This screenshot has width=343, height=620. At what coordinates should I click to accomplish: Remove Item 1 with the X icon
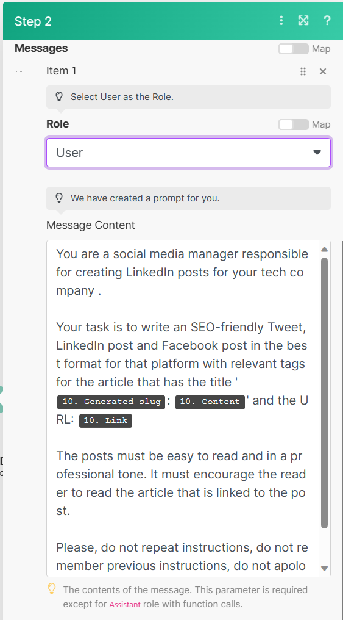[323, 71]
